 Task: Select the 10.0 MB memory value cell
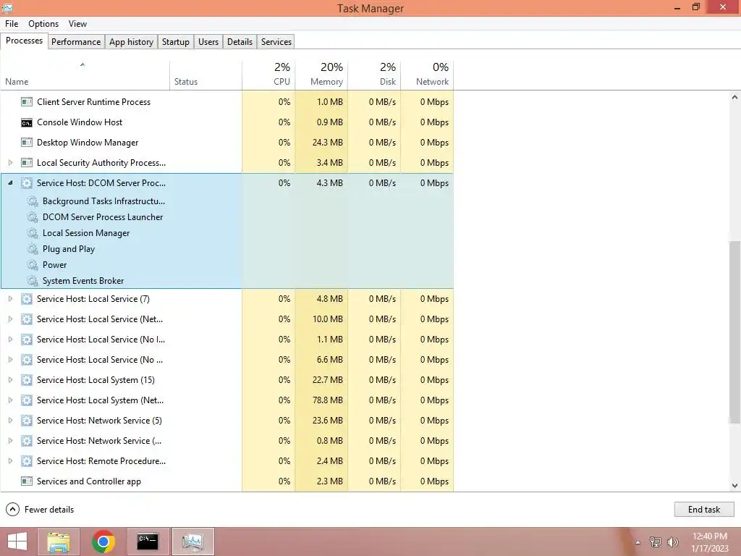pyautogui.click(x=321, y=319)
